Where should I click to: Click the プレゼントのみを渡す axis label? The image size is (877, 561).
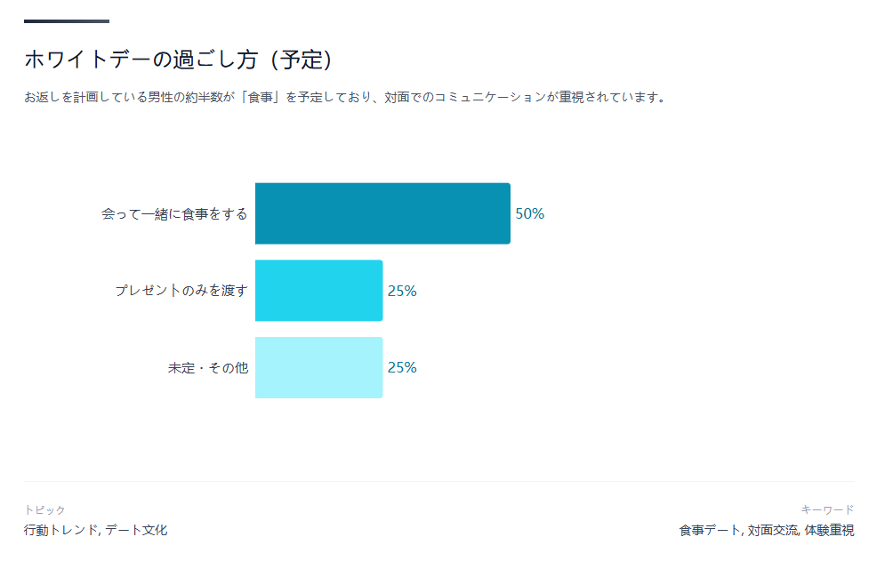[x=181, y=291]
